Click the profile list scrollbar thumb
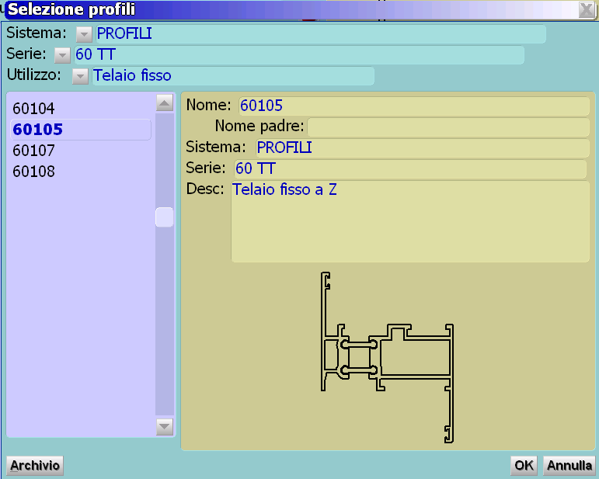The width and height of the screenshot is (599, 479). point(165,217)
